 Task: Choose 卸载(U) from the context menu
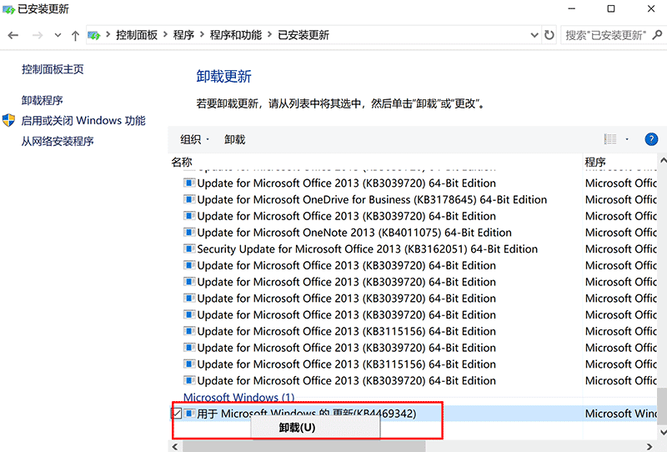(298, 427)
